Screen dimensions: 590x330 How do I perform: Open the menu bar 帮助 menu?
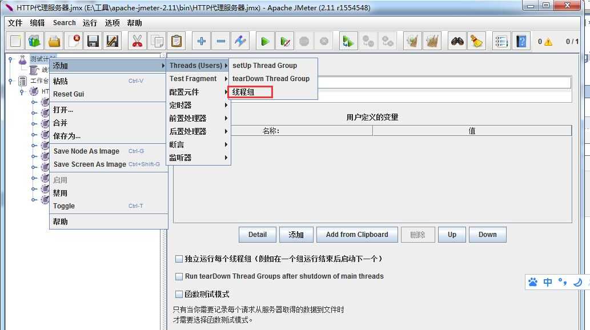[x=134, y=23]
